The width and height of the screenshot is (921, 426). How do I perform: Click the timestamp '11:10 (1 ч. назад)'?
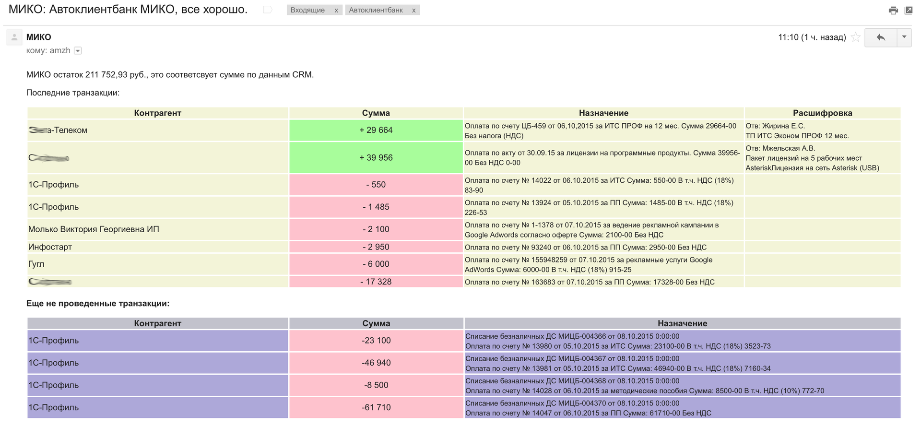(812, 37)
